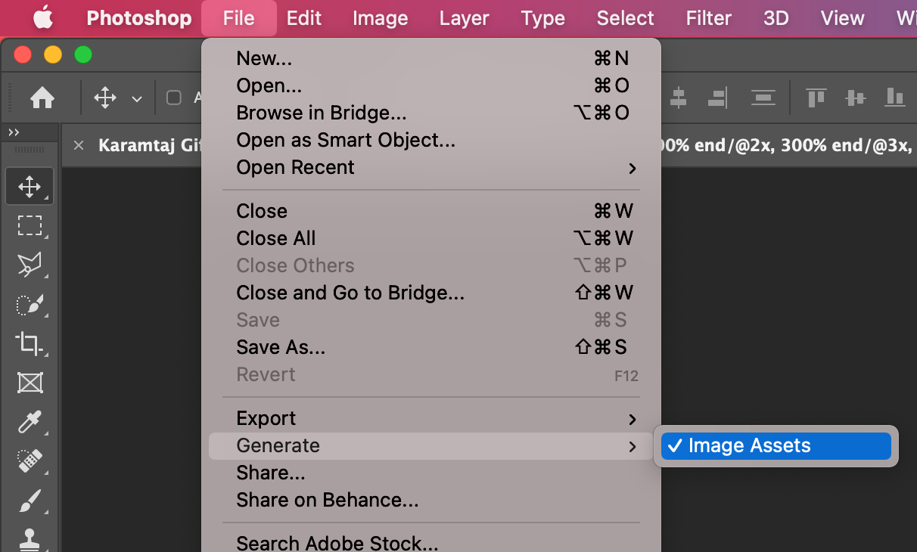Close the open File menu
917x552 pixels.
pos(239,18)
